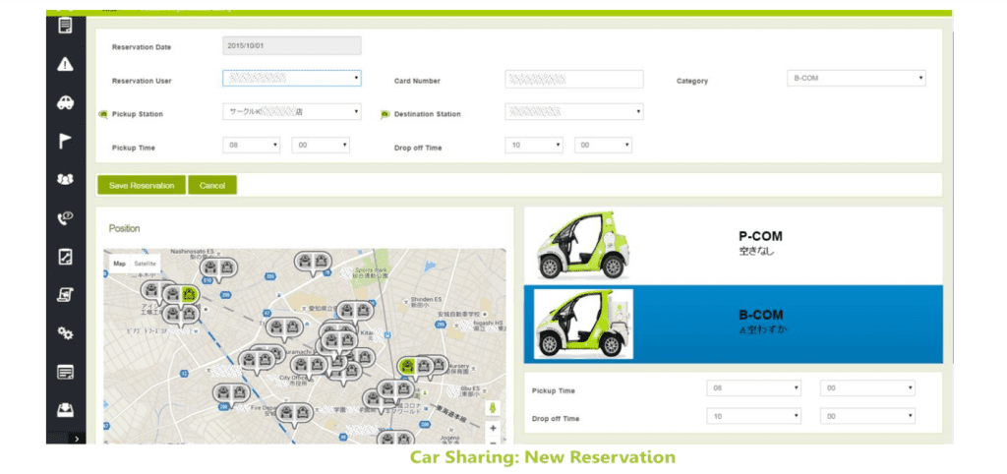Click Save Reservation button
Image resolution: width=1007 pixels, height=474 pixels.
point(142,185)
